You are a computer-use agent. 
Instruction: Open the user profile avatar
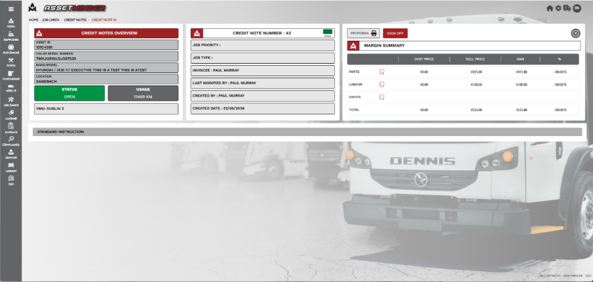(577, 9)
